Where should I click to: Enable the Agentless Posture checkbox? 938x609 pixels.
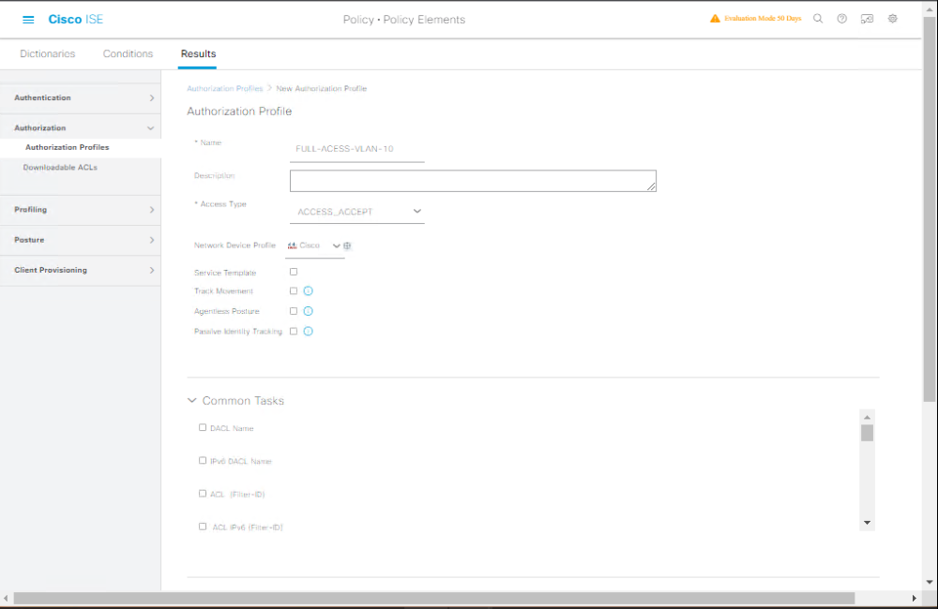pos(294,311)
